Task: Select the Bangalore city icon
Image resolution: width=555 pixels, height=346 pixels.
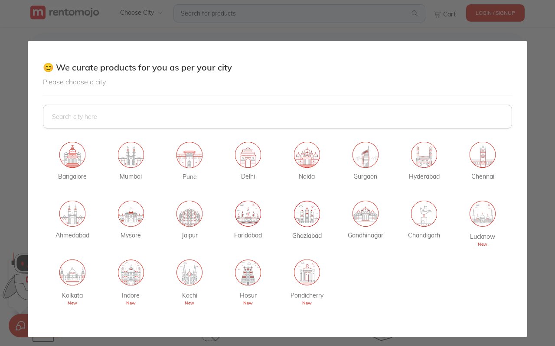Action: pos(72,155)
